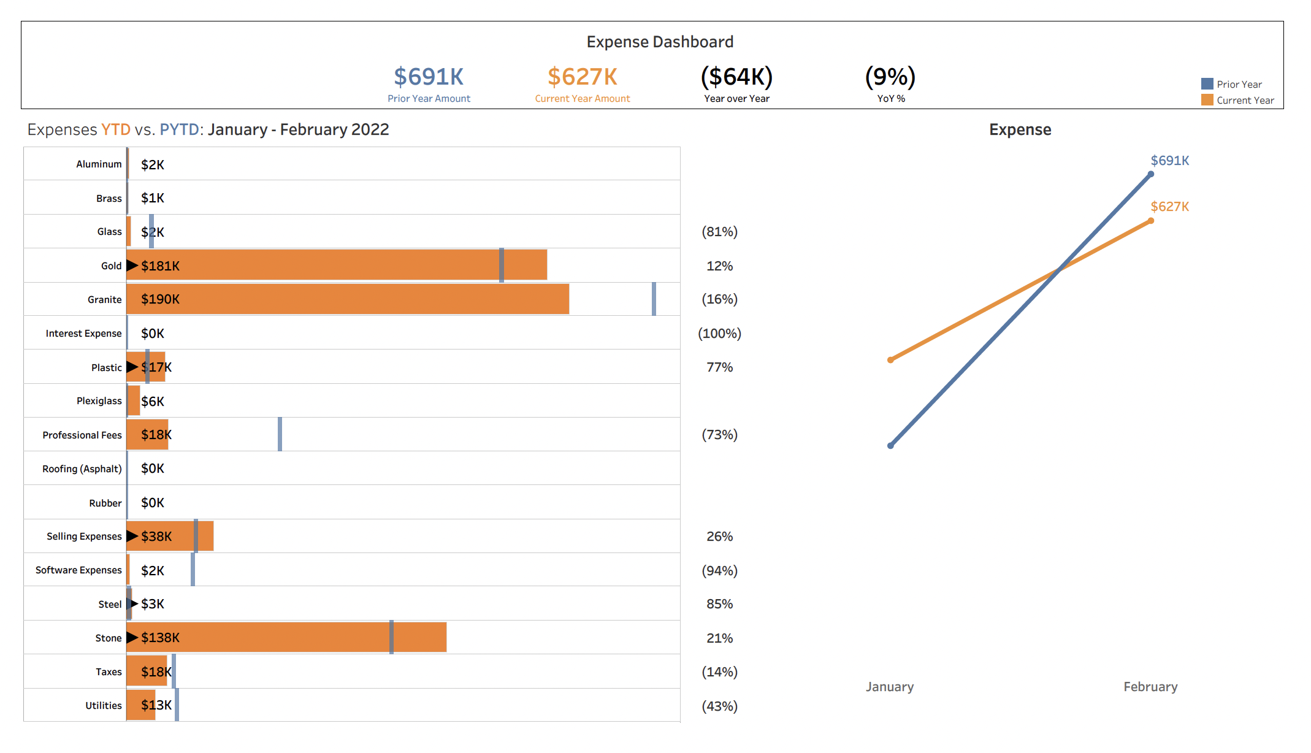The width and height of the screenshot is (1311, 753).
Task: Click the triangle marker beside Selling Expenses
Action: tap(132, 536)
